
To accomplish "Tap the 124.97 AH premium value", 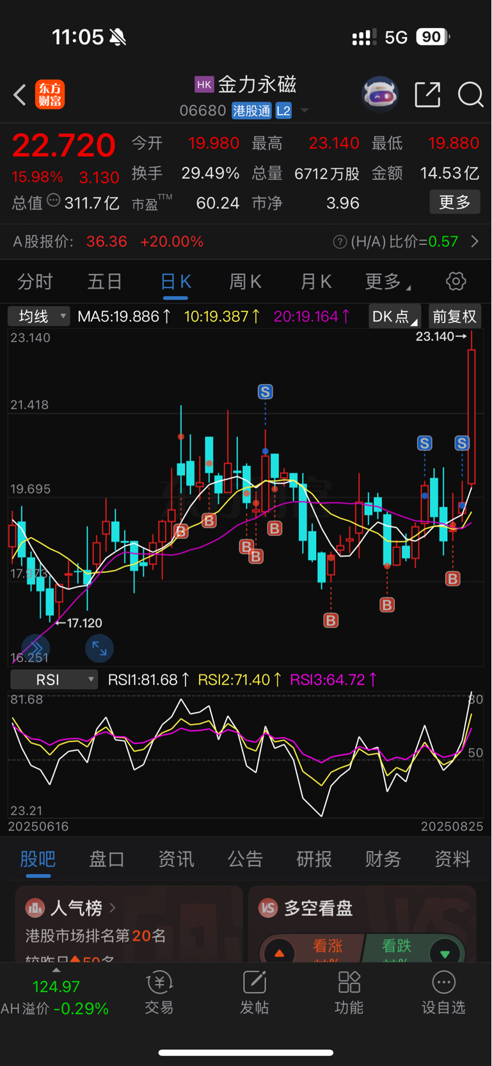I will (x=56, y=987).
